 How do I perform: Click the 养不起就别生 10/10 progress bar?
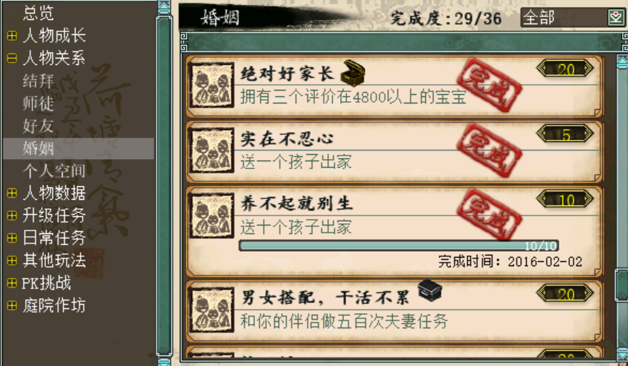tap(399, 245)
